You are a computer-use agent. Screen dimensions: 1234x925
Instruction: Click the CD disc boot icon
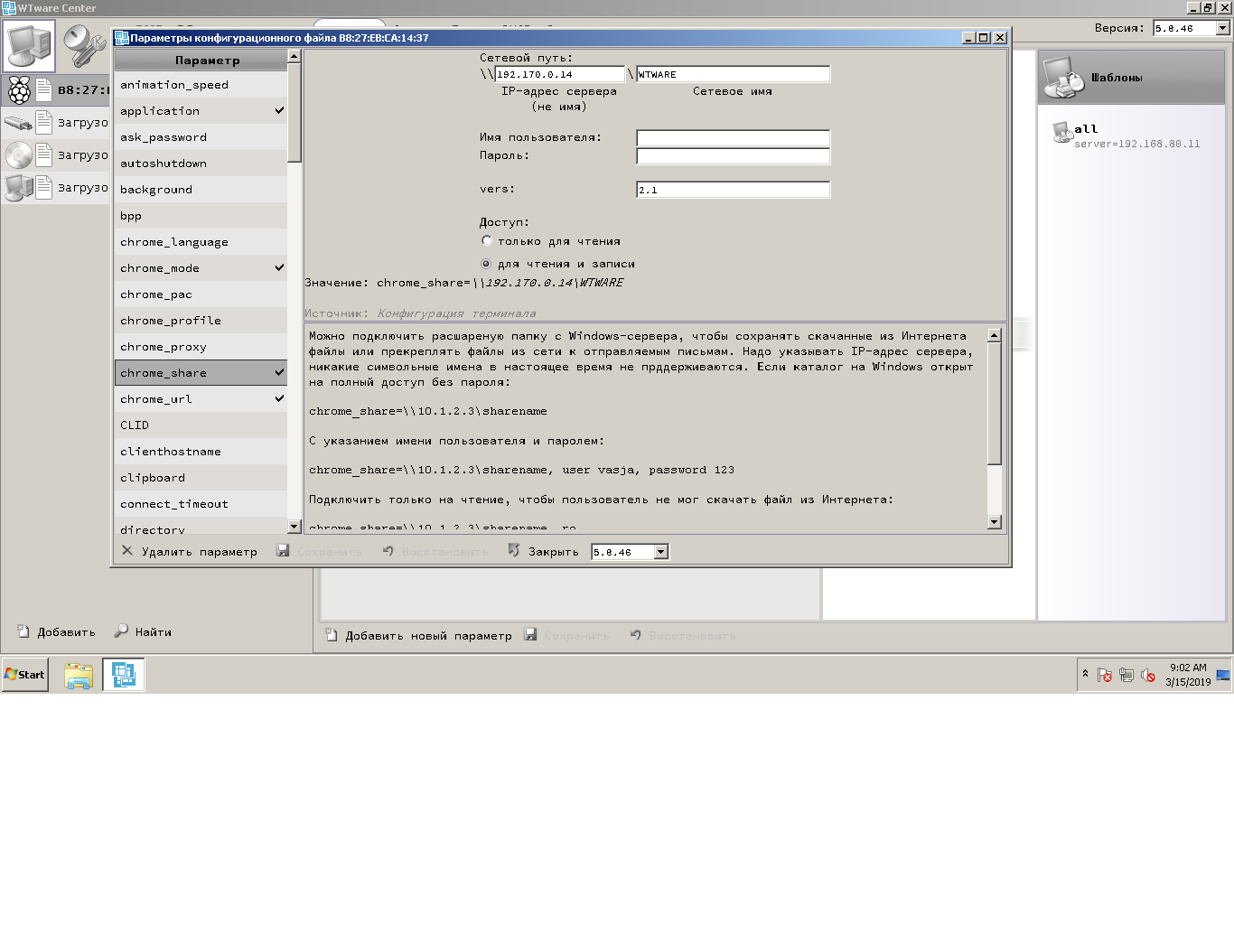point(18,154)
